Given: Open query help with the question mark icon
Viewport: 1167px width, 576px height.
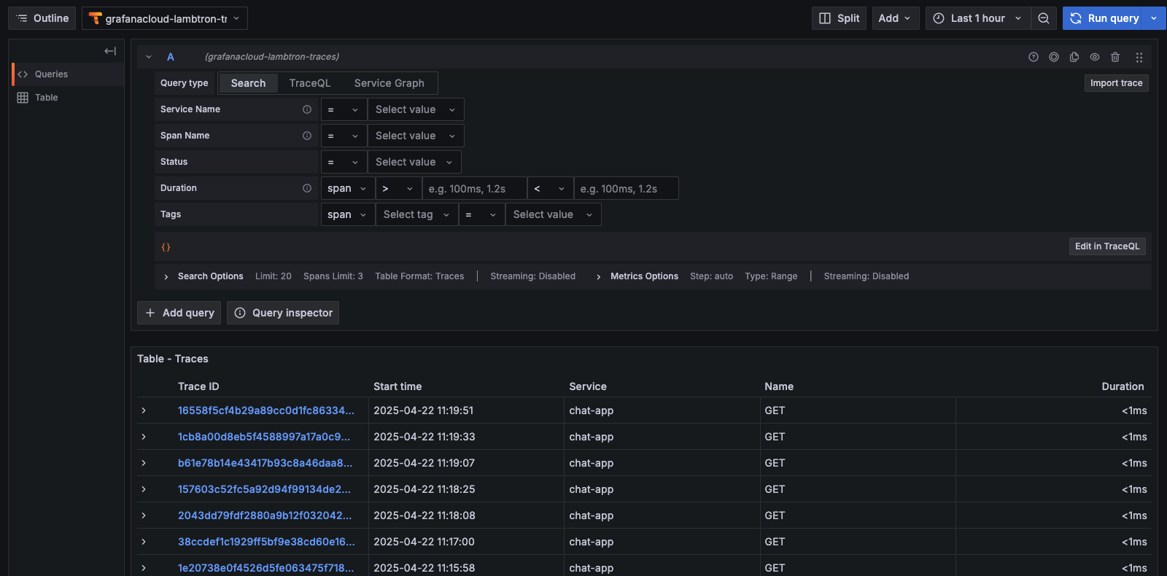Looking at the screenshot, I should [1033, 57].
